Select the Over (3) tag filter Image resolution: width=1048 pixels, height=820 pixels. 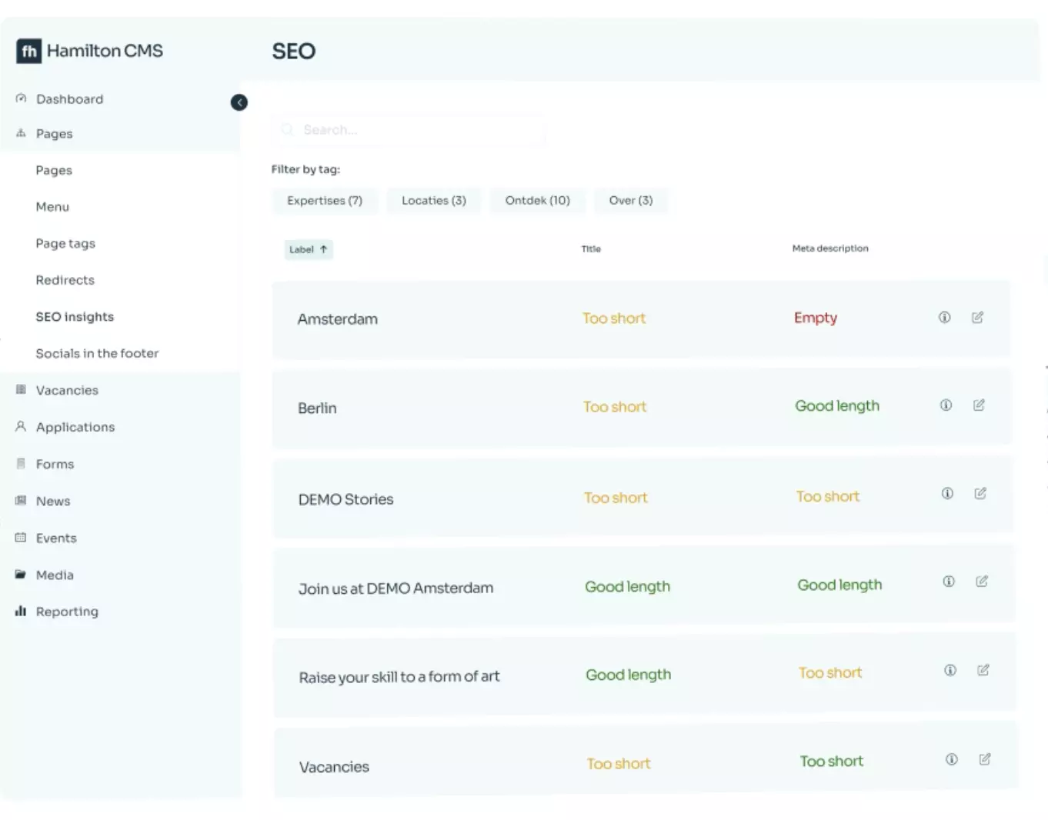click(x=630, y=201)
